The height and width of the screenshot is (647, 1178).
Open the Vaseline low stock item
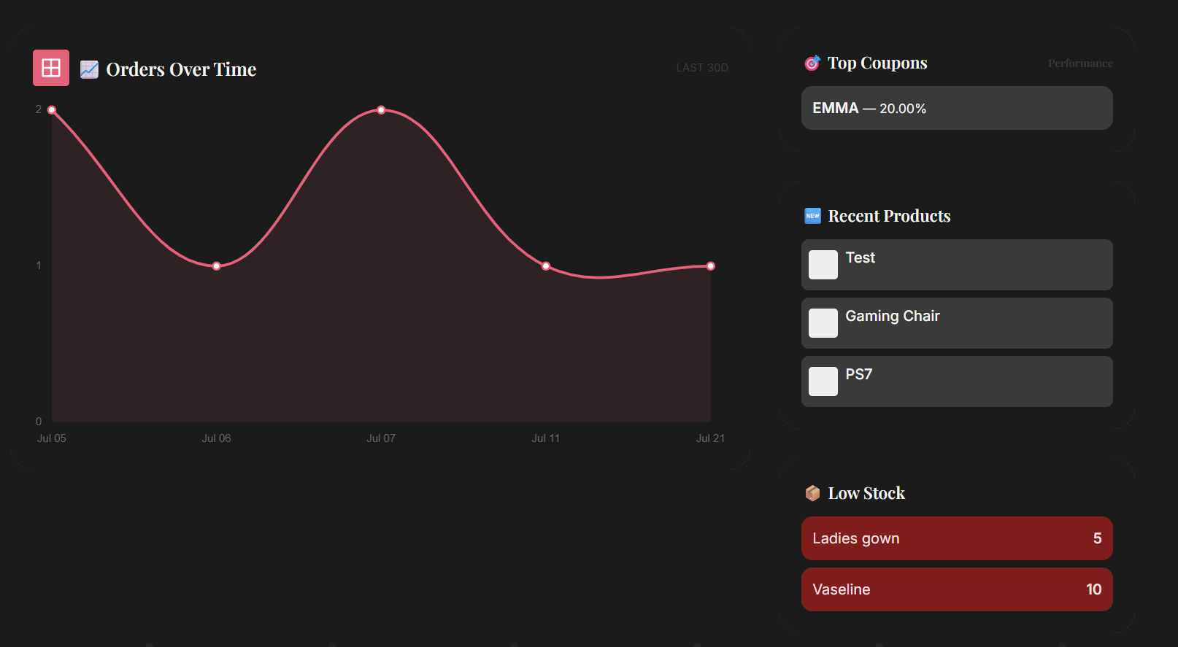956,589
